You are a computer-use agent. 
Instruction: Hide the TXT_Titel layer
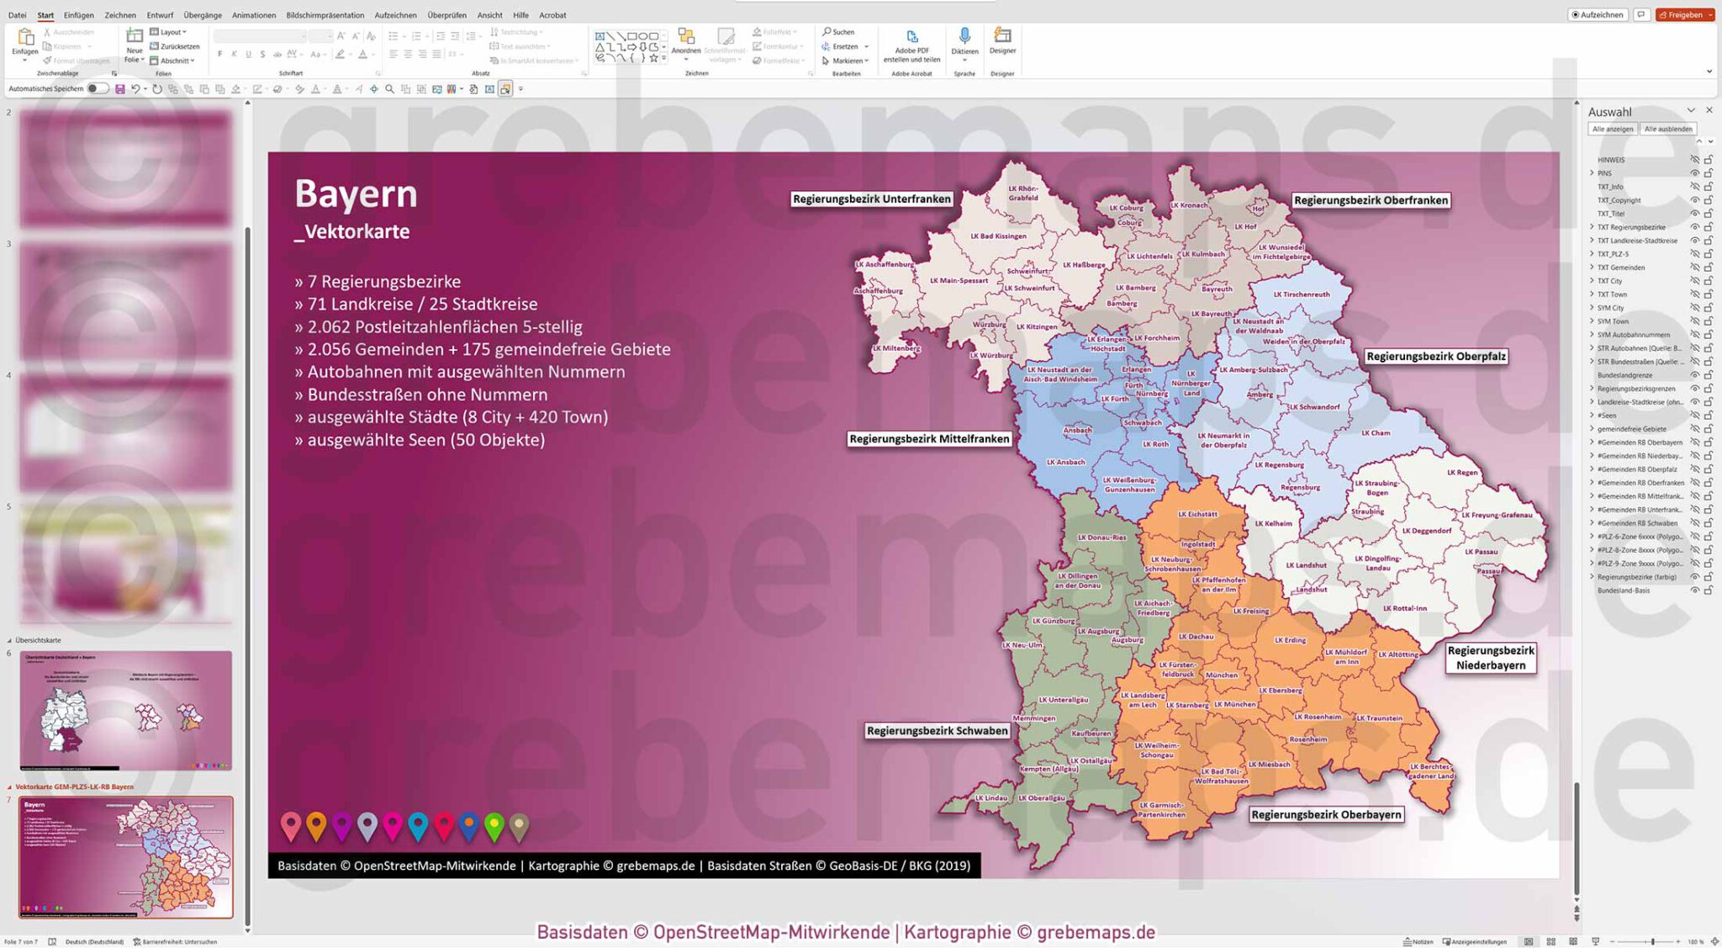point(1695,214)
